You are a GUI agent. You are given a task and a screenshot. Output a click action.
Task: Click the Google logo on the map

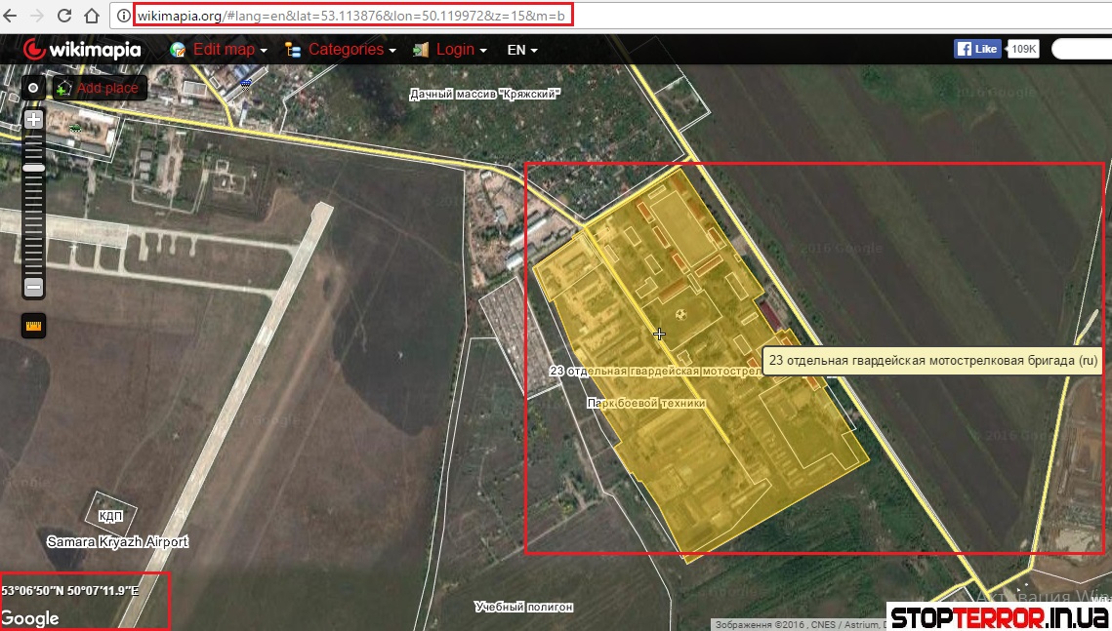tap(30, 618)
